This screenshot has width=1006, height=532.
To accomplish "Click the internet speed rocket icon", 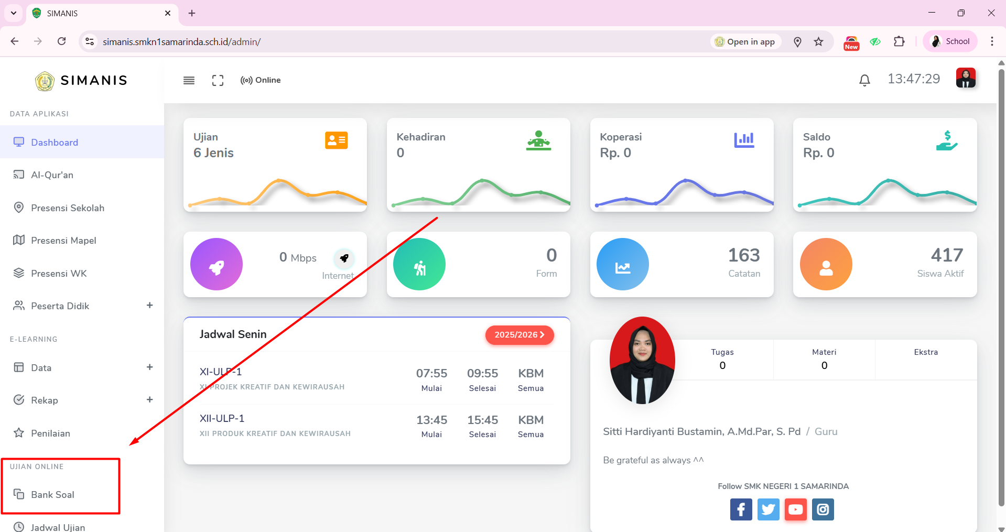I will 344,258.
